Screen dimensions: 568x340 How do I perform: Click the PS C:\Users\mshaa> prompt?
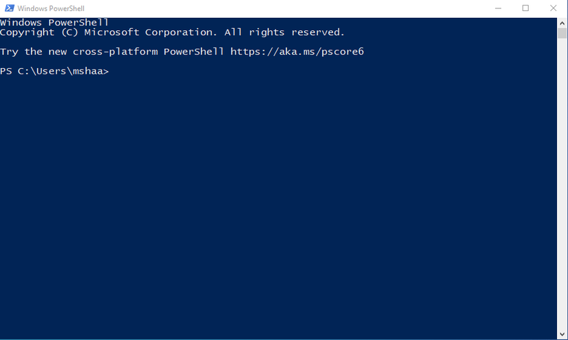(x=54, y=71)
